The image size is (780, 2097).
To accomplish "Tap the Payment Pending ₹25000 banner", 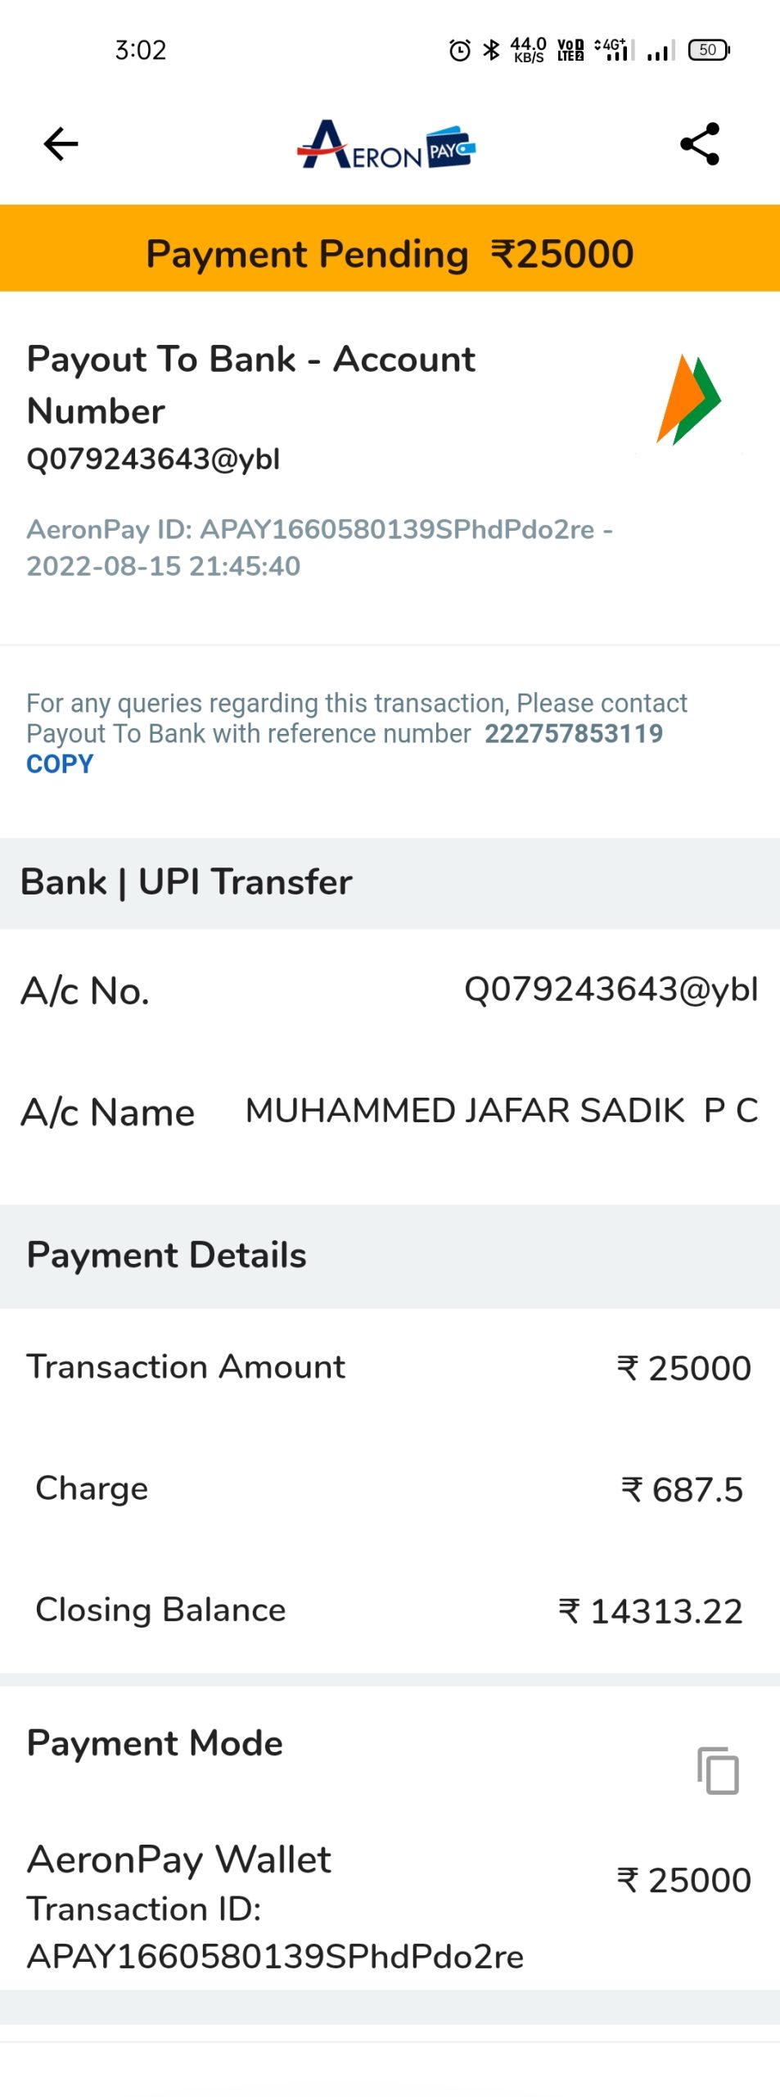I will [390, 254].
